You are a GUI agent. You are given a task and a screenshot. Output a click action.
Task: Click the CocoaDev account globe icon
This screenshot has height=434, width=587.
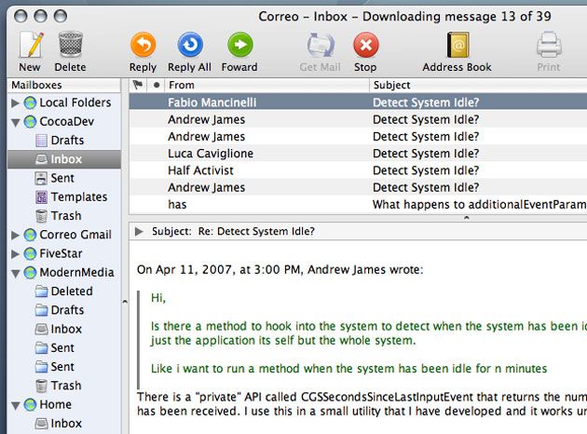(30, 122)
